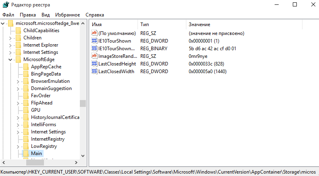
Task: Click the AppRepCache folder icon
Action: [26, 67]
